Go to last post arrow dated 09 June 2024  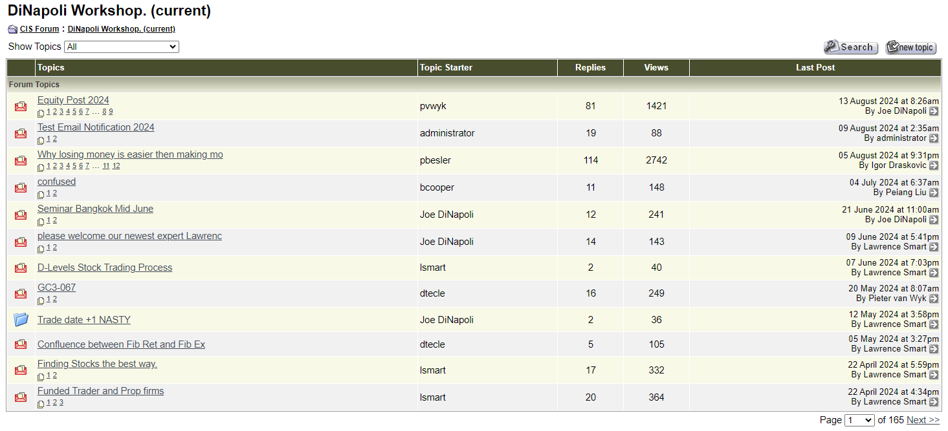tap(934, 247)
